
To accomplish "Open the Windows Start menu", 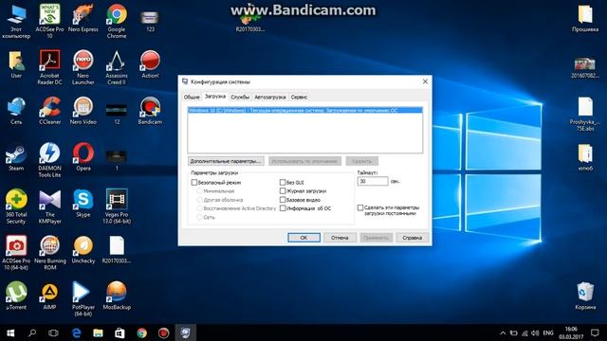I will (10, 332).
